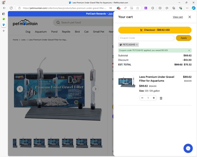This screenshot has height=157, width=197.
Task: Activate Read aloud icon in address bar
Action: point(125,8)
